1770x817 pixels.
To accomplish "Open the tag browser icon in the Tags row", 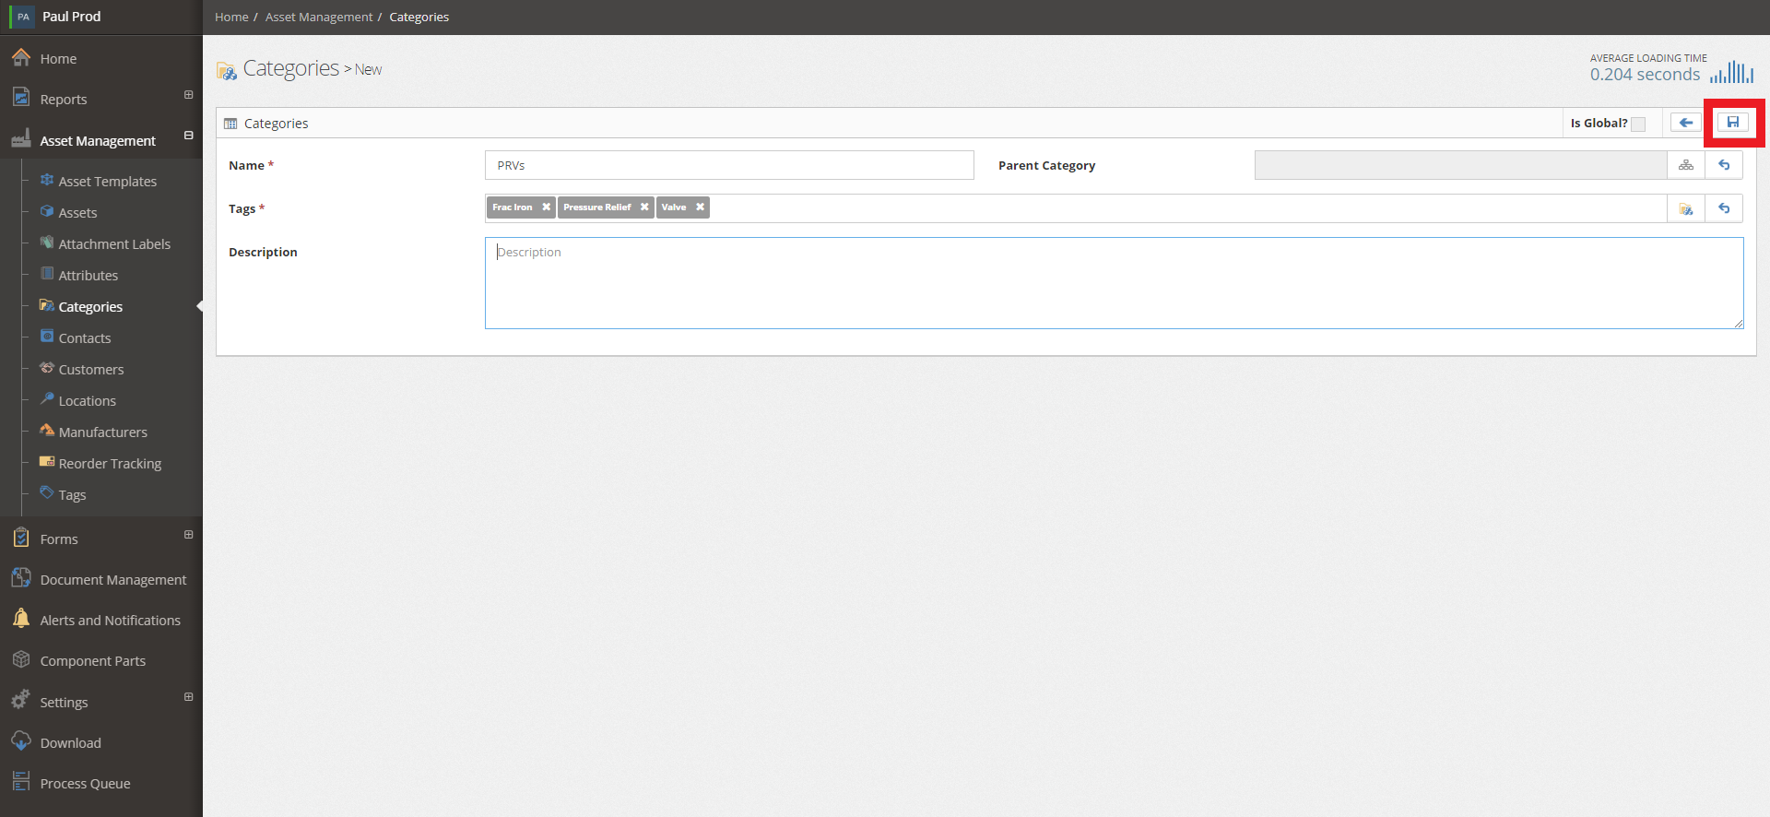I will pyautogui.click(x=1686, y=208).
